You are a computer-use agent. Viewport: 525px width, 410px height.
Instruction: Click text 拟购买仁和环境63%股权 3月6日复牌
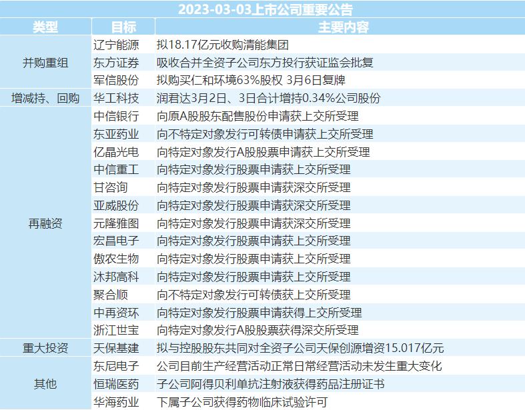tap(251, 80)
